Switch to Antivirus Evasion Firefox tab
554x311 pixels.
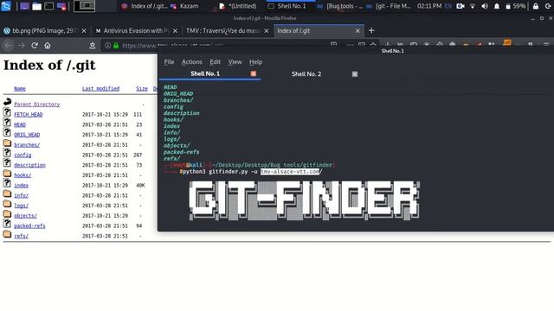click(x=136, y=31)
